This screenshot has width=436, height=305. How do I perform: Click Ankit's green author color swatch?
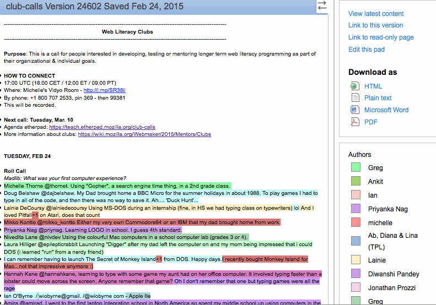356,181
